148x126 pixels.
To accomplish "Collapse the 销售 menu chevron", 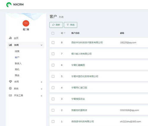I will (42, 45).
